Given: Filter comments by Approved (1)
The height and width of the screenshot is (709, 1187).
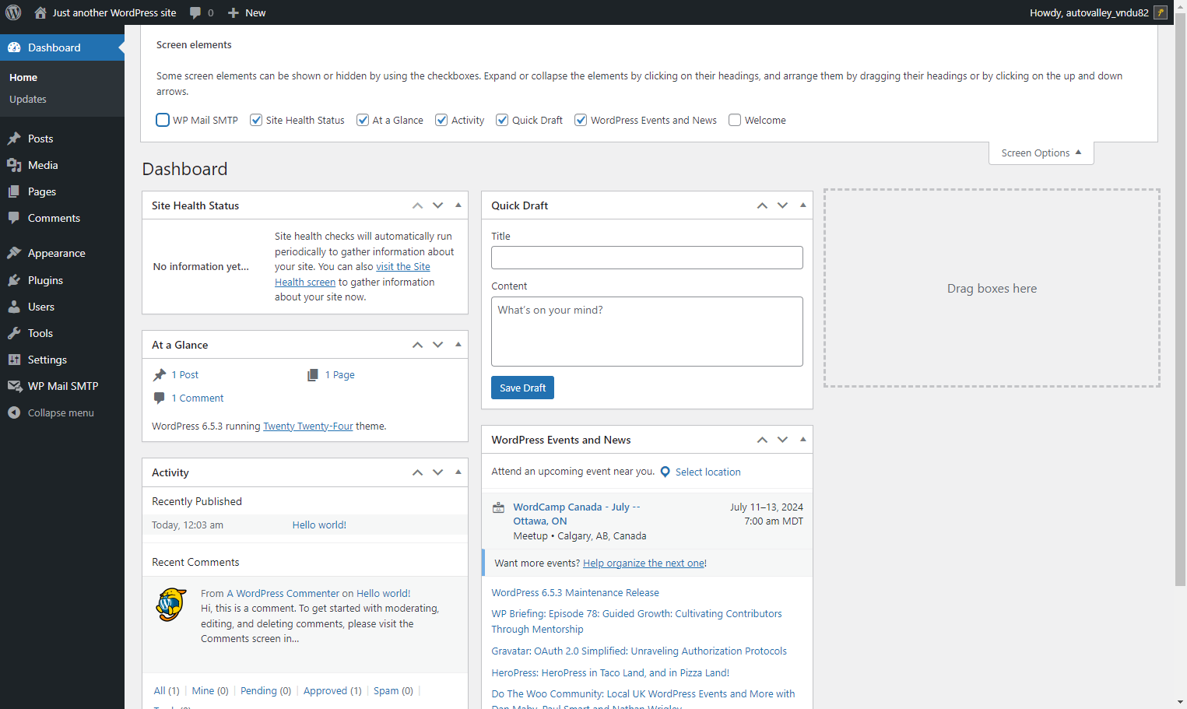Looking at the screenshot, I should (x=332, y=691).
